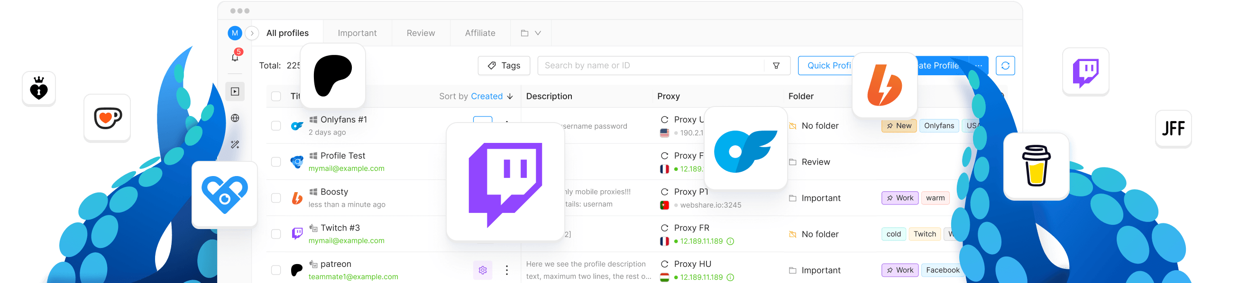This screenshot has width=1248, height=283.
Task: Click the small Twitch tile at far right
Action: [1085, 71]
